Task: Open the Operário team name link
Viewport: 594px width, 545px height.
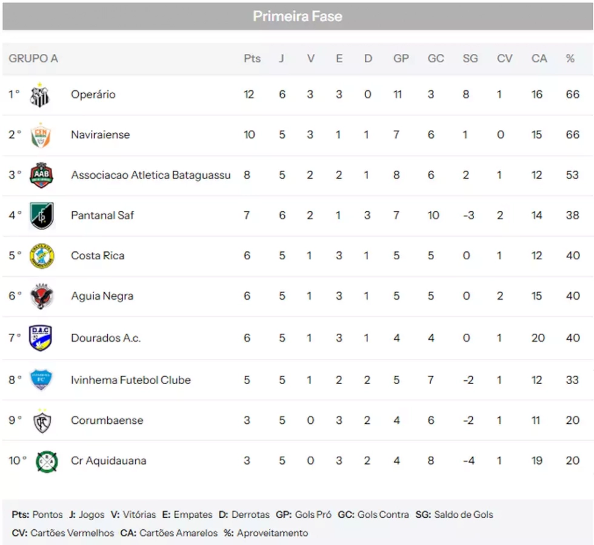Action: point(93,94)
